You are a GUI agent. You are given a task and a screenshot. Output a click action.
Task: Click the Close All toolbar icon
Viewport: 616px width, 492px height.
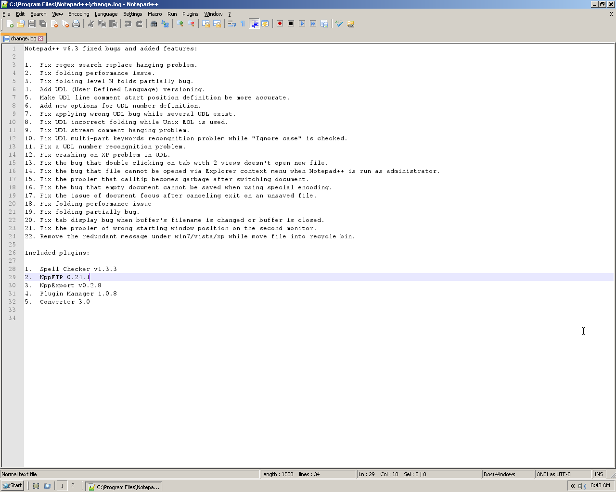pyautogui.click(x=65, y=24)
